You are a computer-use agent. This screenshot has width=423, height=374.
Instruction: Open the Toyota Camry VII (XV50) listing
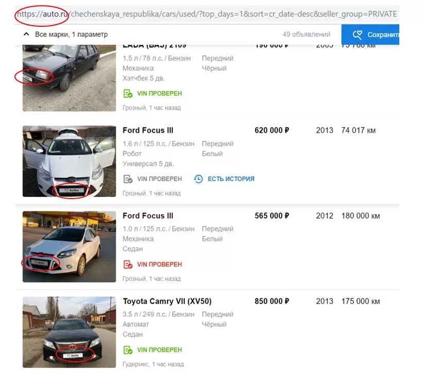coord(167,301)
